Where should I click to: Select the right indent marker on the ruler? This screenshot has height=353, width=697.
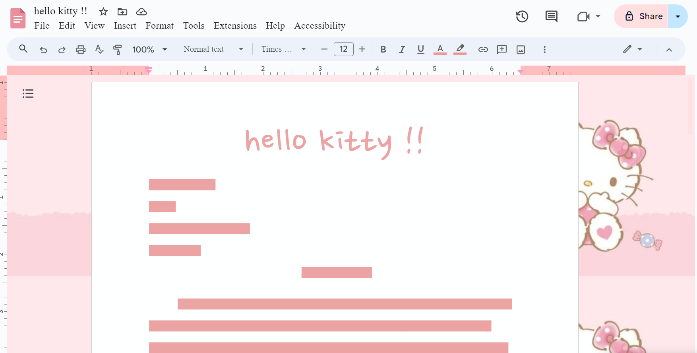click(x=520, y=72)
